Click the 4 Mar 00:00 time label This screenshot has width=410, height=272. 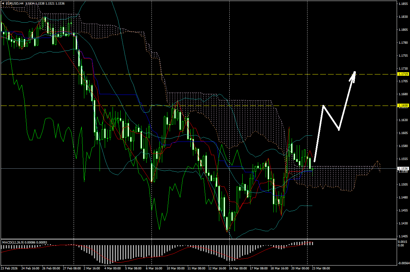[113, 268]
